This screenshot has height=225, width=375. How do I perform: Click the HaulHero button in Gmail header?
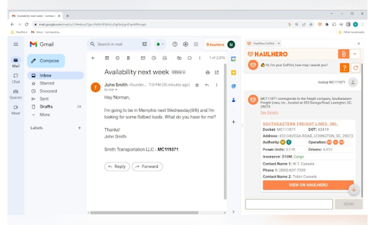[x=215, y=45]
